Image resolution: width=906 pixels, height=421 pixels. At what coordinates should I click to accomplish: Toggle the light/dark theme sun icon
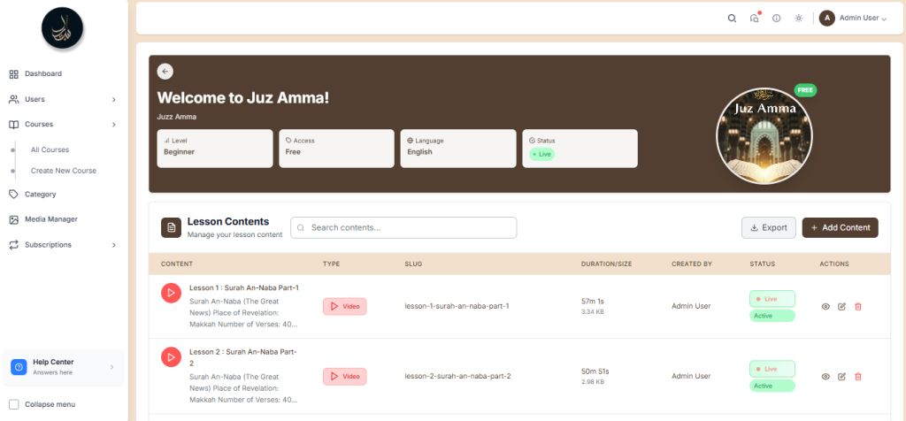tap(799, 18)
